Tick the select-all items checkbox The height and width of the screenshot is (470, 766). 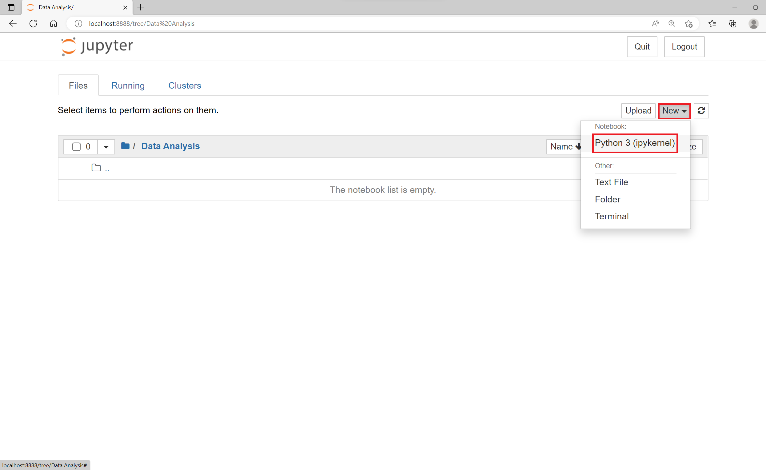click(x=76, y=146)
